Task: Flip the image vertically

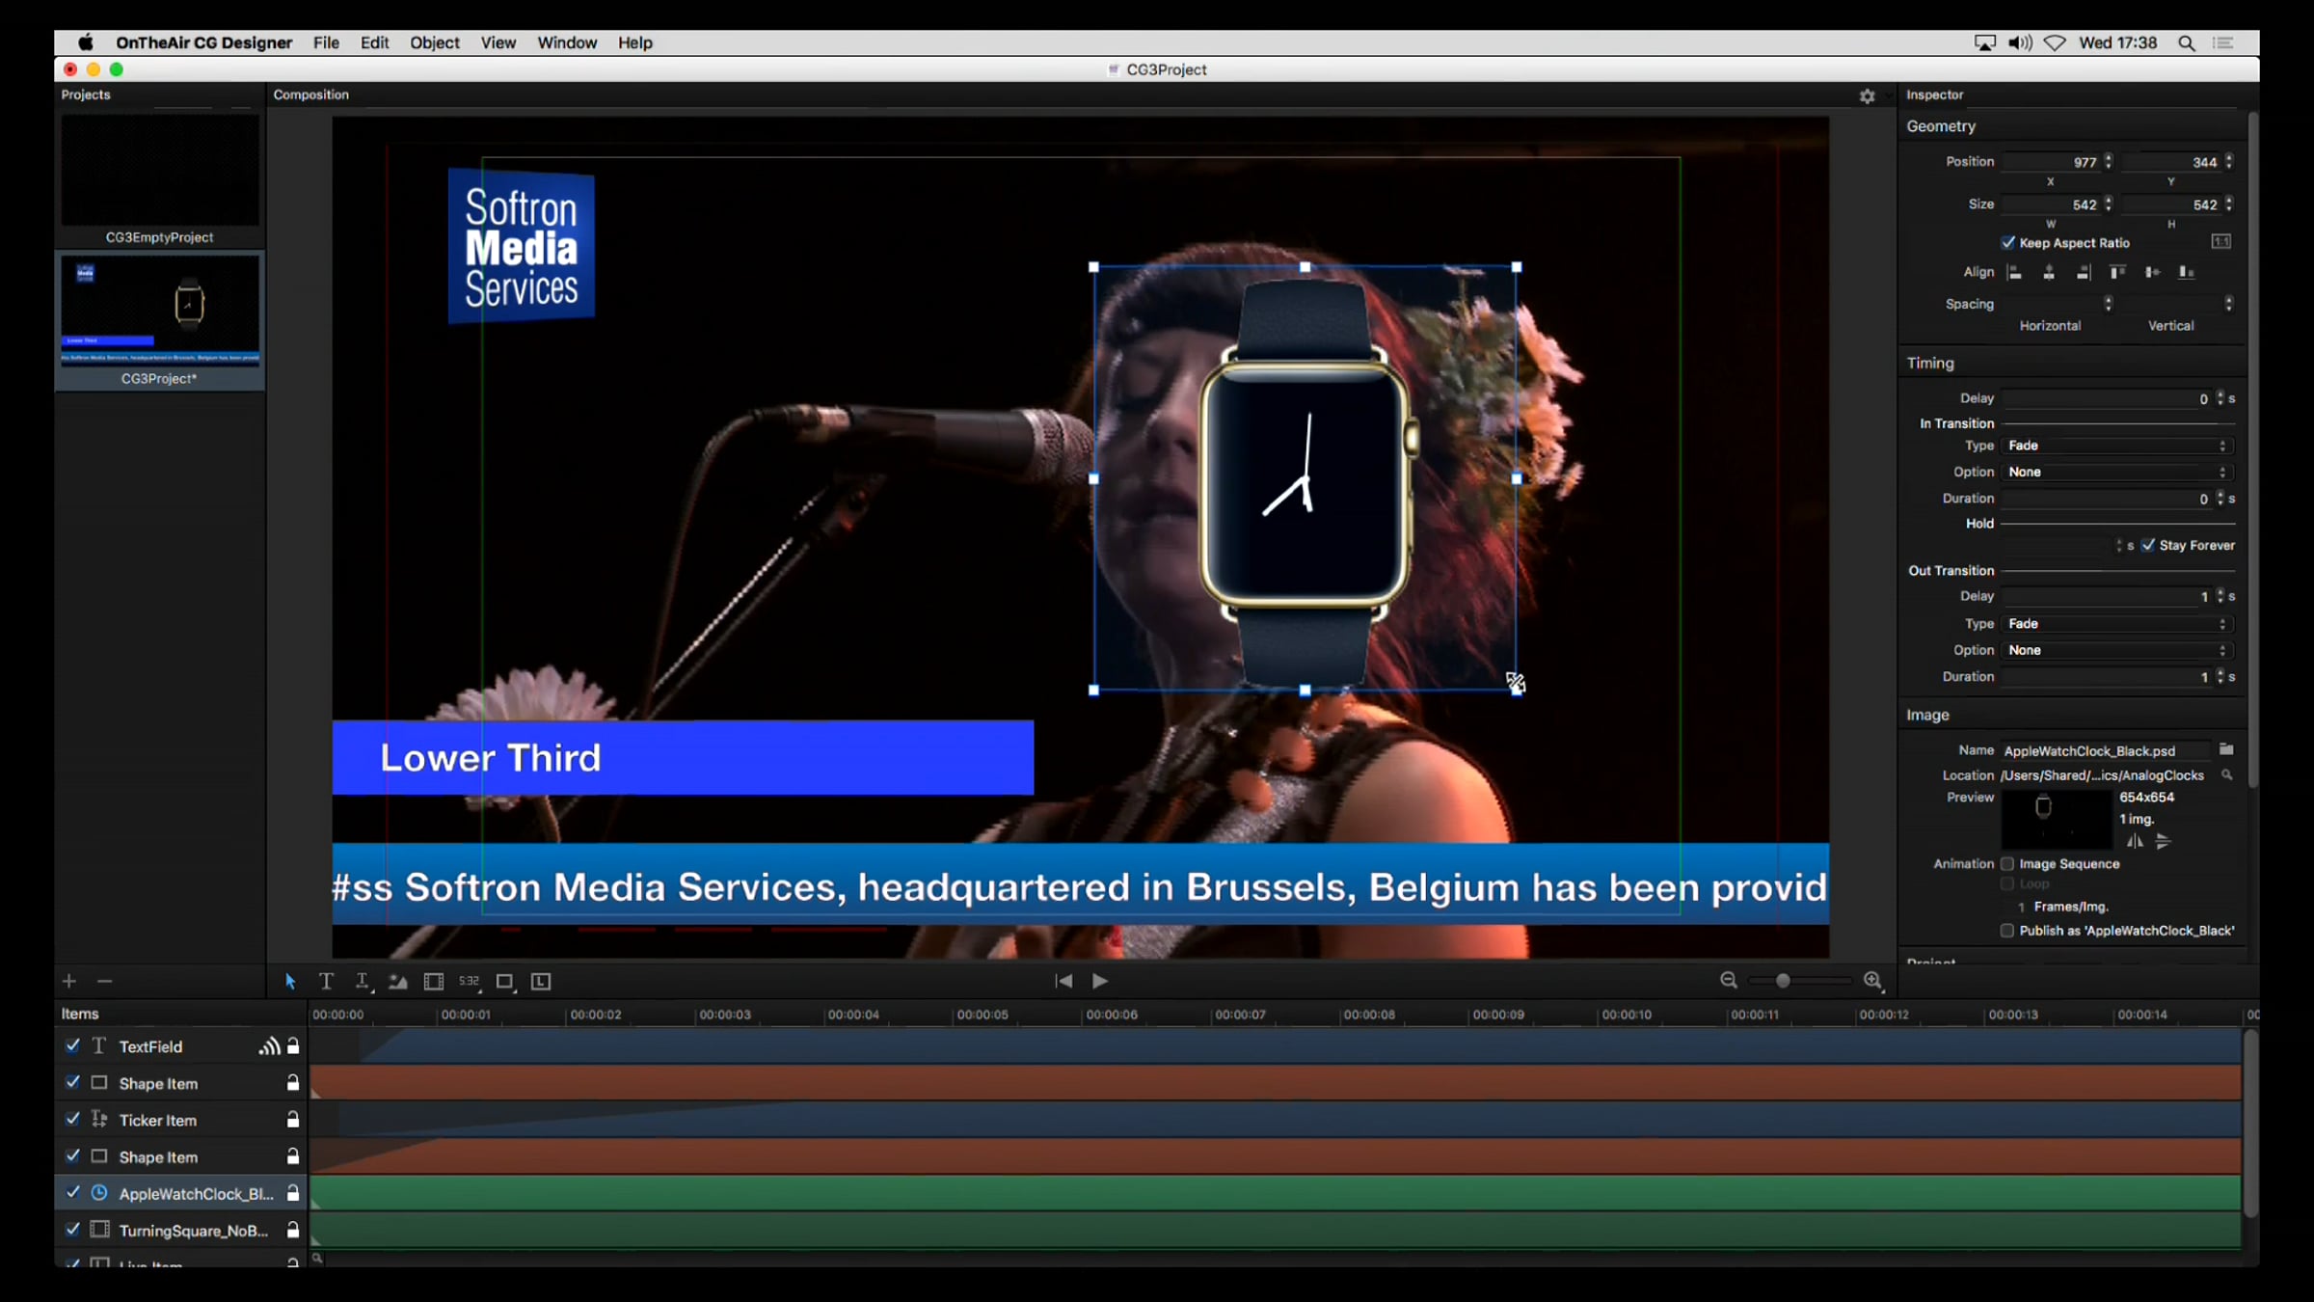Action: click(2164, 842)
